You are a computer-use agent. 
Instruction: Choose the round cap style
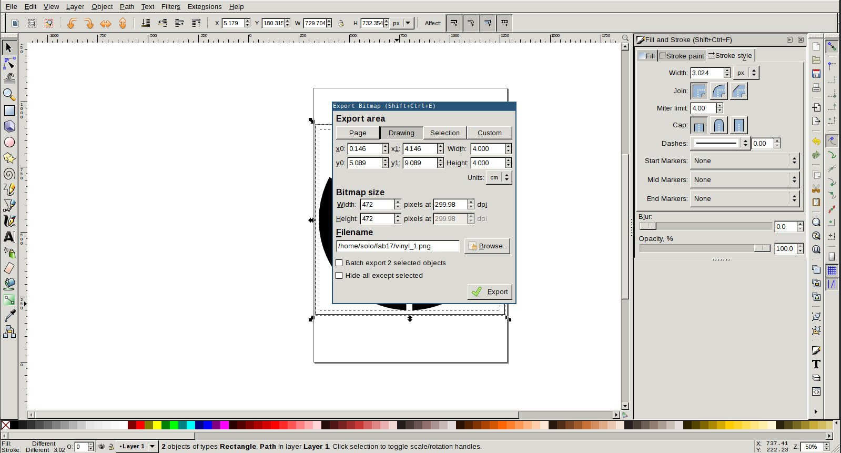click(719, 126)
